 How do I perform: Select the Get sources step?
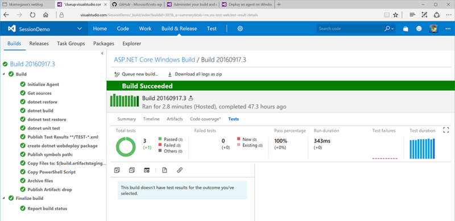[39, 93]
